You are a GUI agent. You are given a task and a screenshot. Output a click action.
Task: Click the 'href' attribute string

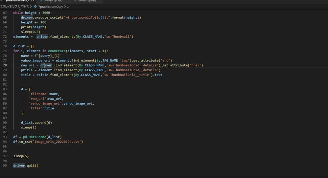pos(195,65)
